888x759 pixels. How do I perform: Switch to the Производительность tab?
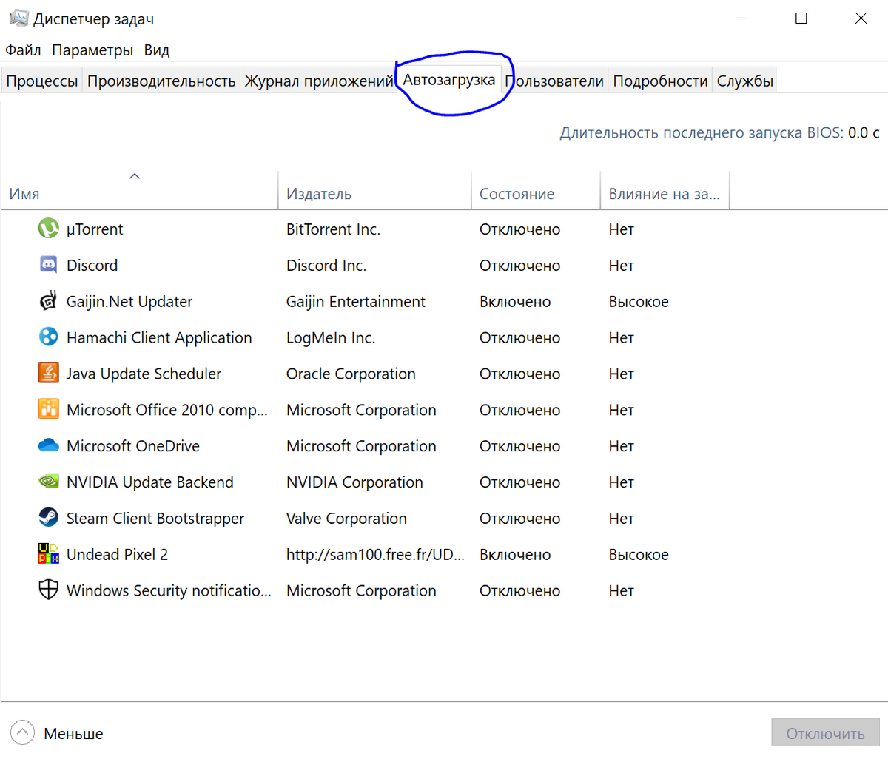161,81
